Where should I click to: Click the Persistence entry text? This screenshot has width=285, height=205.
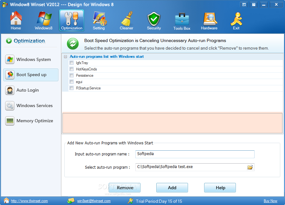[85, 75]
